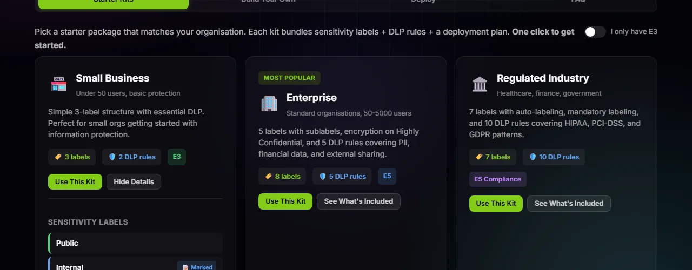Image resolution: width=692 pixels, height=270 pixels.
Task: Click the shield icon in the 10 DLP rules badge
Action: point(533,157)
